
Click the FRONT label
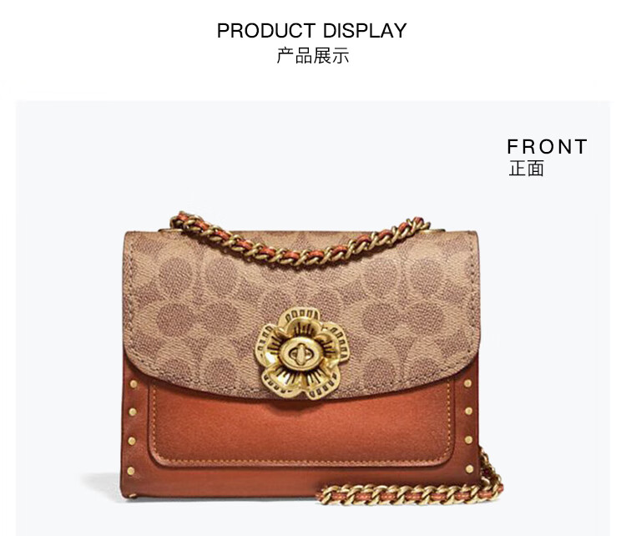pos(547,147)
